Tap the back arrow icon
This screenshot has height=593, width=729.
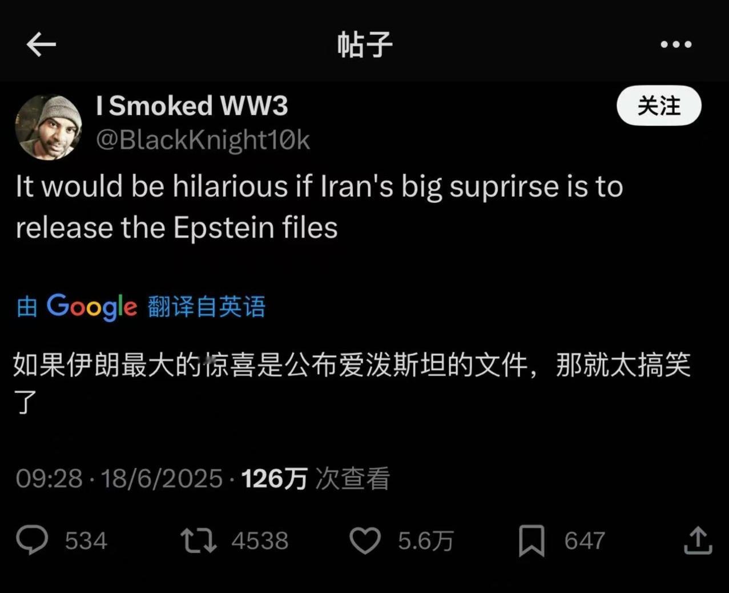coord(41,44)
